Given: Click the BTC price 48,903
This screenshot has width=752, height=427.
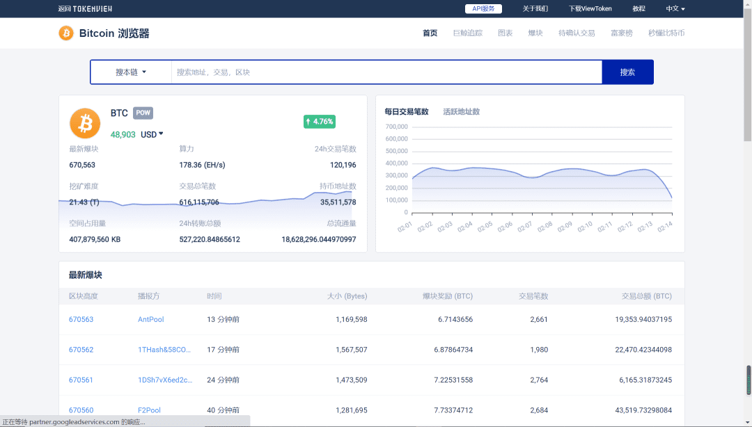Looking at the screenshot, I should pos(123,135).
